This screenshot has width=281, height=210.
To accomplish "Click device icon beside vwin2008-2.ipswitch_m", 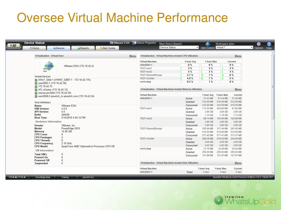I will click(36, 96).
